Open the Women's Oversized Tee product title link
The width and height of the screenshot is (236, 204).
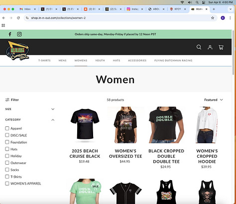[125, 154]
